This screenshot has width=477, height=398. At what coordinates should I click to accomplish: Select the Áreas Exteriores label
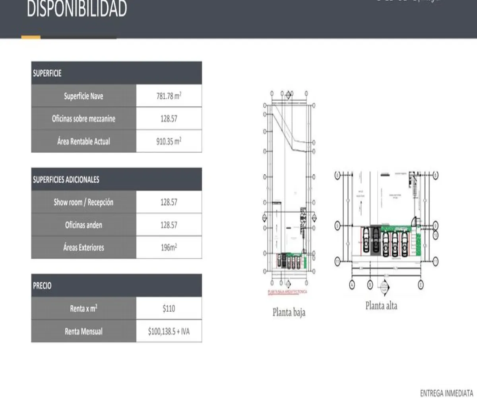click(x=83, y=248)
